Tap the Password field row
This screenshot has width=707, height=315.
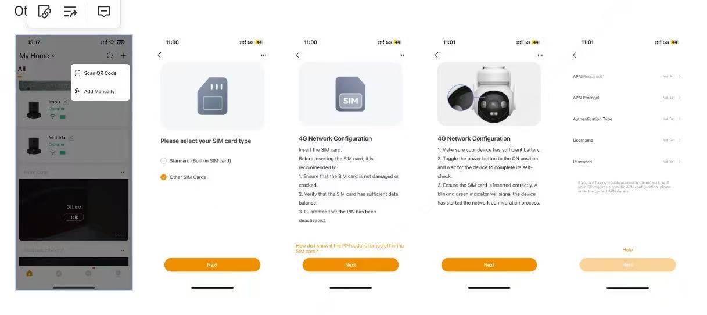(x=627, y=162)
